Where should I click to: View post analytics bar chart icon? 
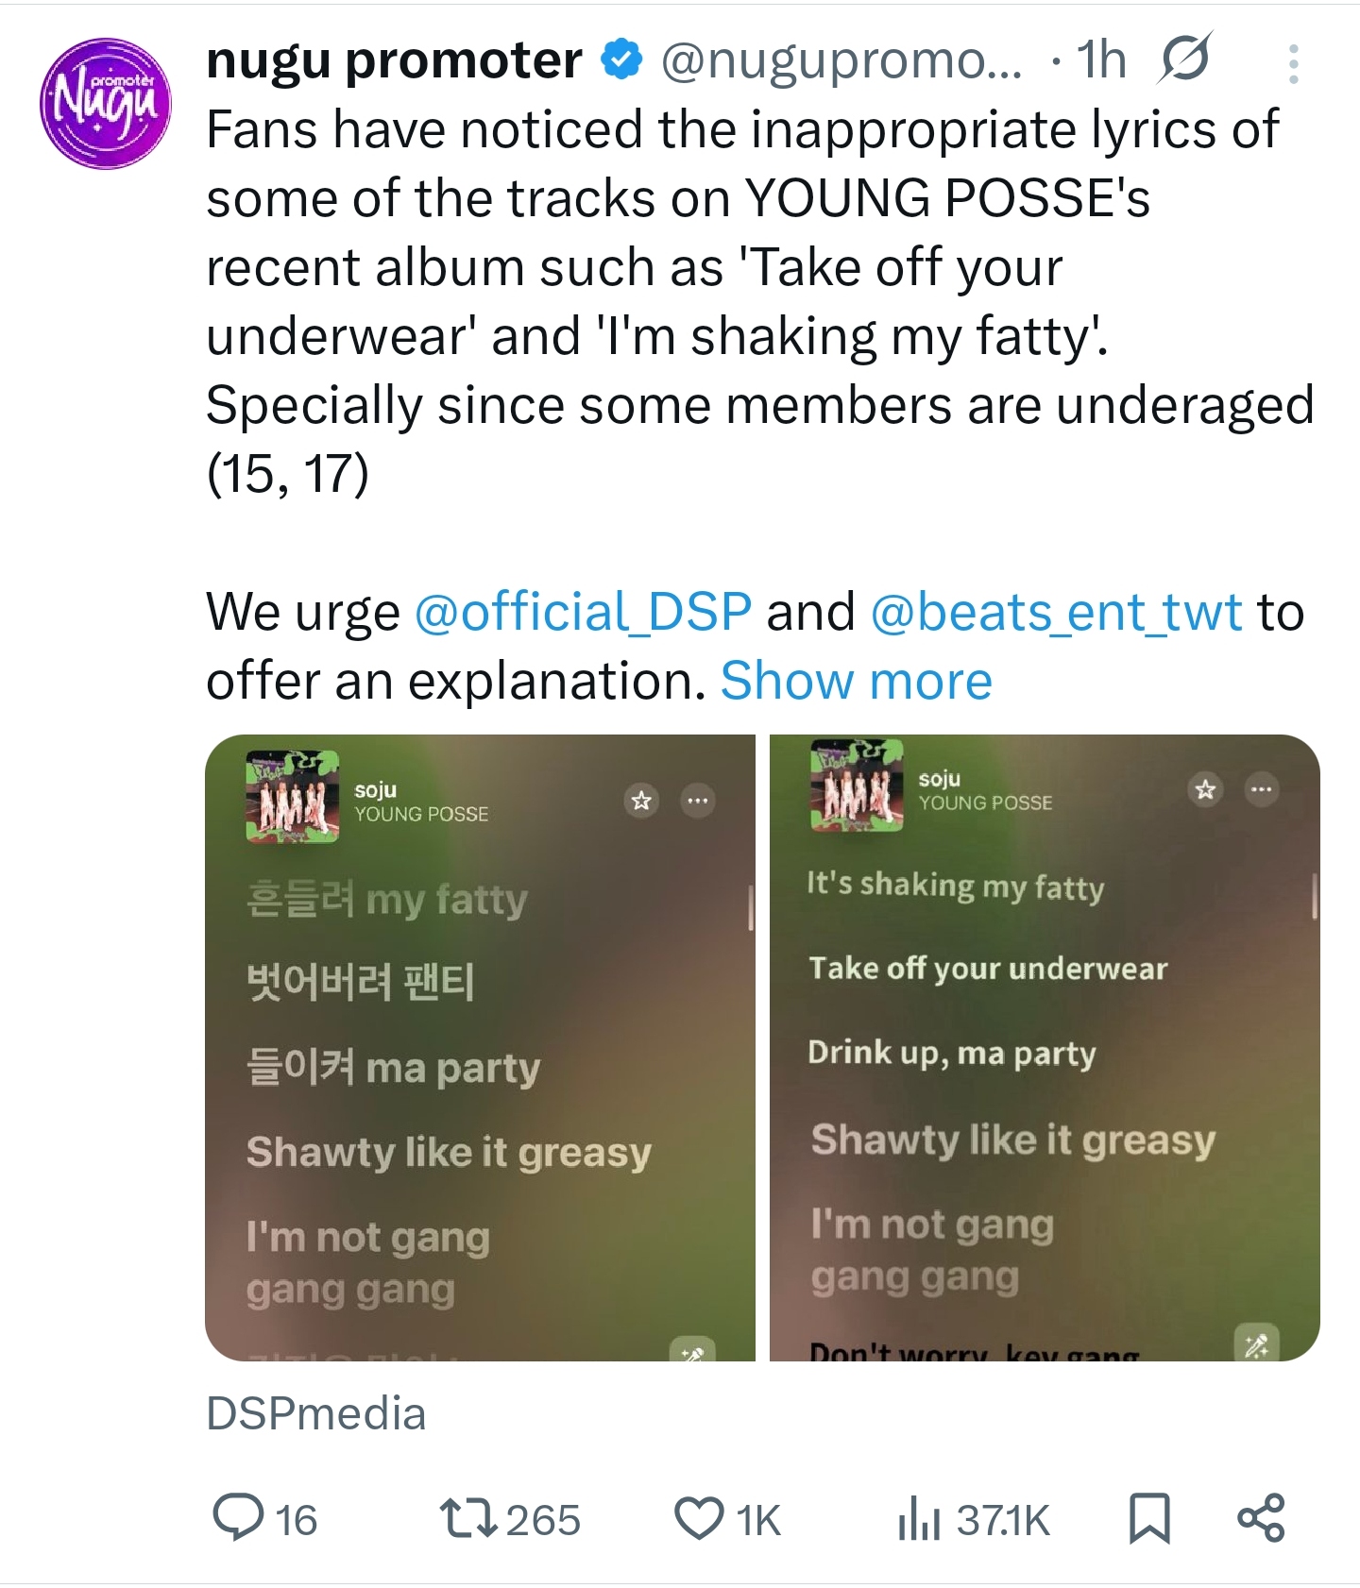pyautogui.click(x=919, y=1518)
